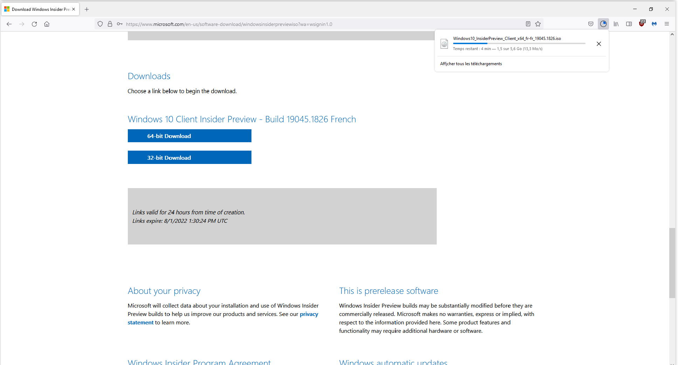Open a new browser tab
Image resolution: width=678 pixels, height=365 pixels.
pos(87,9)
